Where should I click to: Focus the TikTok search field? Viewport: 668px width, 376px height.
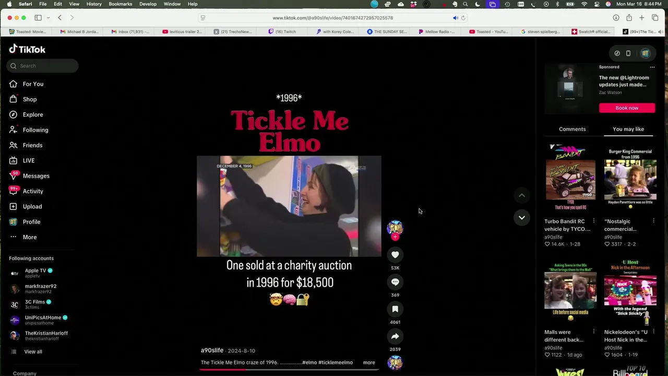pos(43,66)
